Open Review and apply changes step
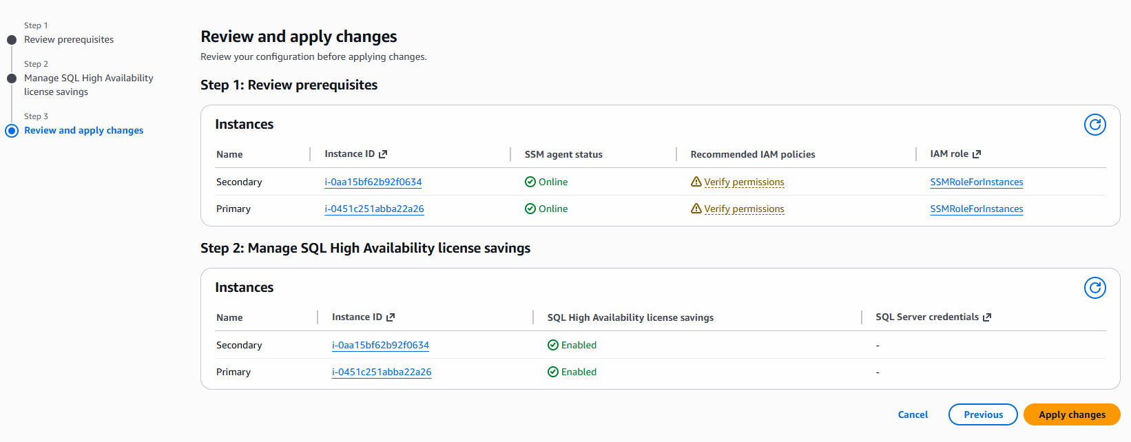1131x442 pixels. 83,131
